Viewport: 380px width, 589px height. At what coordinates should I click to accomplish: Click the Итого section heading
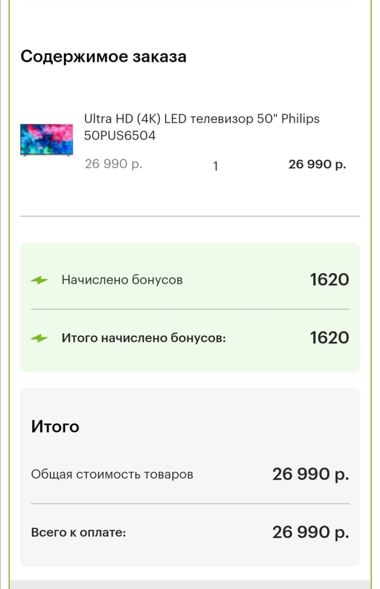pyautogui.click(x=55, y=427)
